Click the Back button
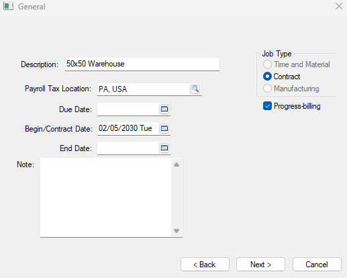 (x=205, y=265)
